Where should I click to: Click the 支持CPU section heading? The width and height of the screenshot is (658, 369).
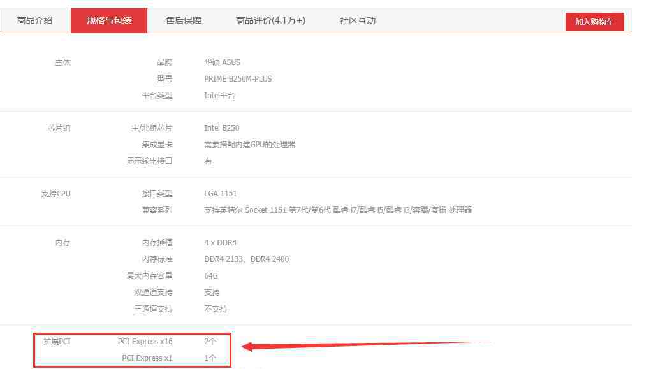(x=56, y=194)
